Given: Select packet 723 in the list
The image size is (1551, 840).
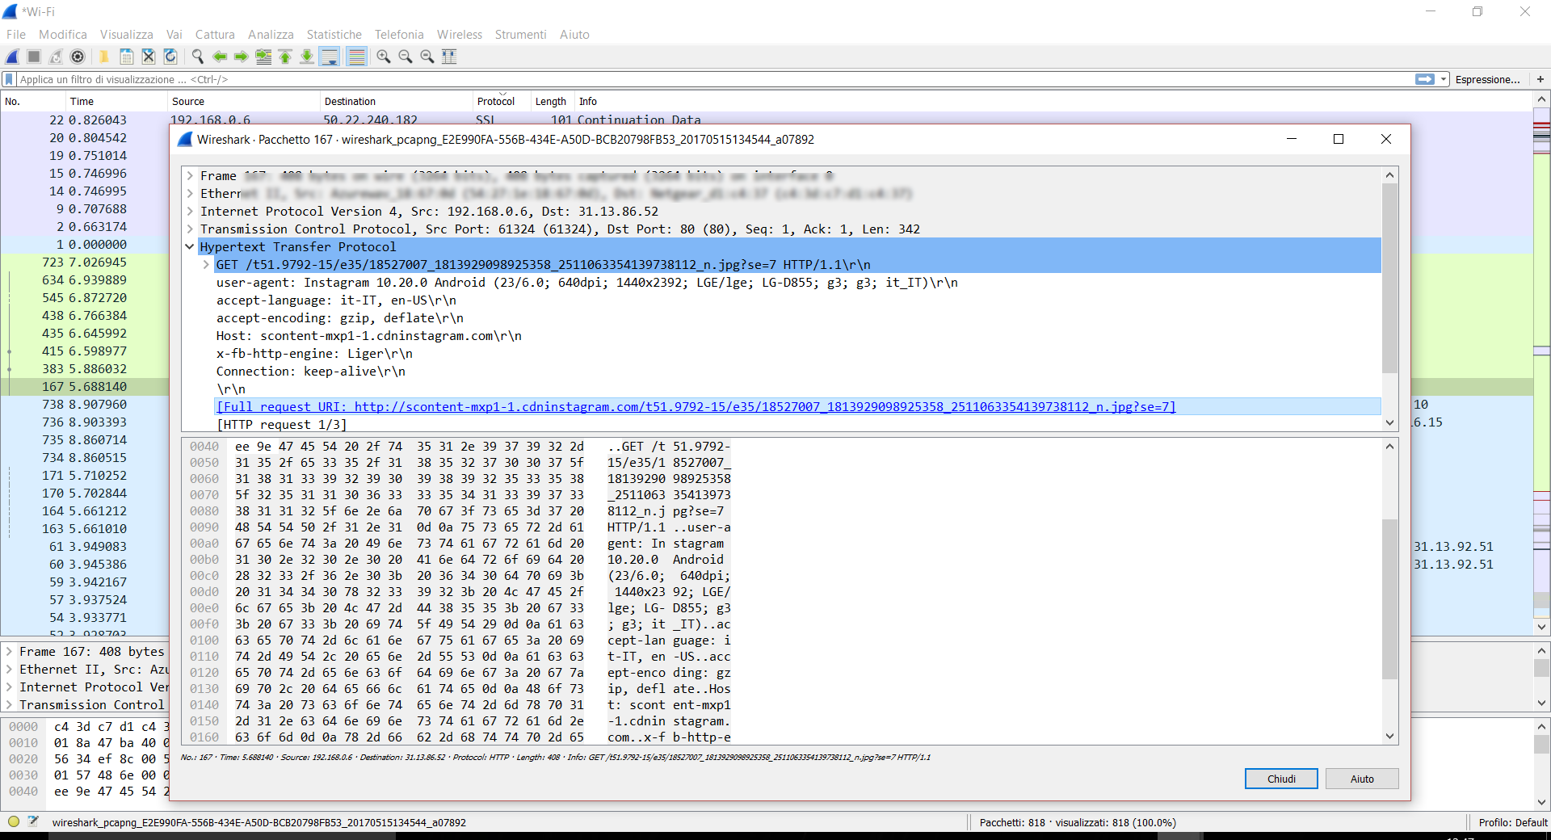Looking at the screenshot, I should (x=85, y=262).
